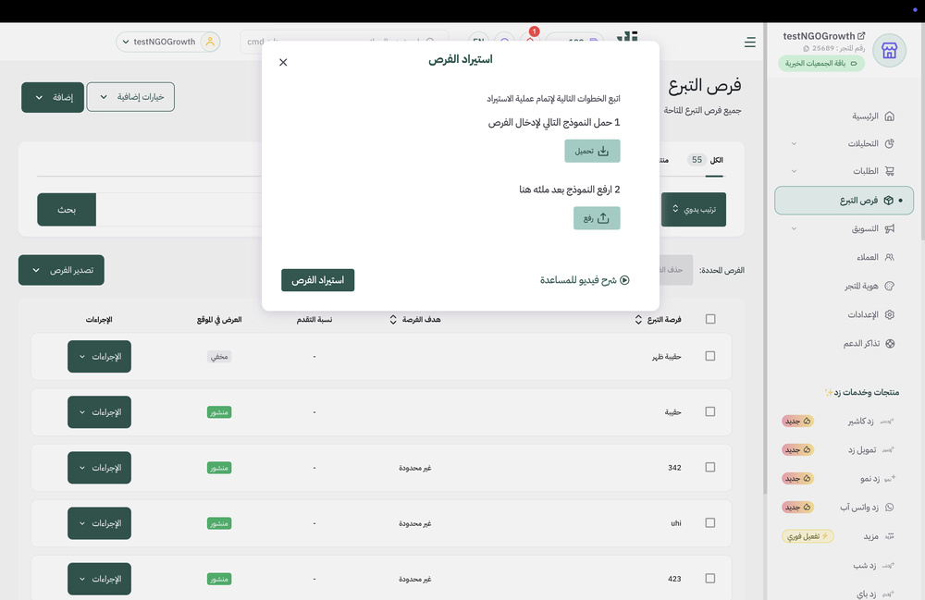Click the بحث search button
The width and height of the screenshot is (925, 600).
(67, 209)
